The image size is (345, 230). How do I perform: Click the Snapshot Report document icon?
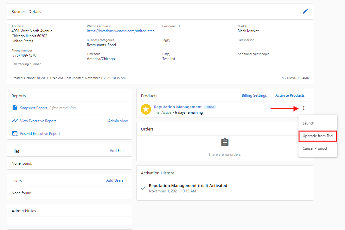[x=15, y=108]
